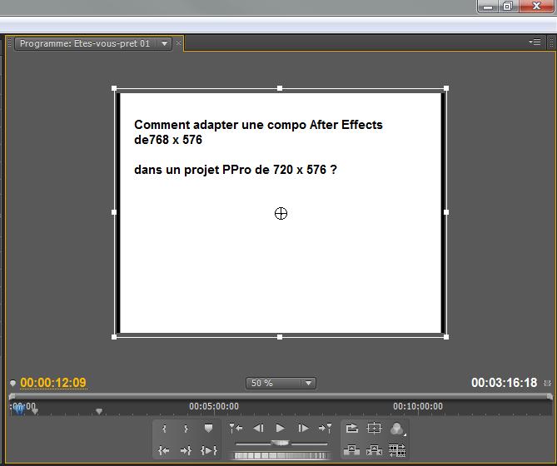557x466 pixels.
Task: Click the marker before 00:05:00:00 in the ruler
Action: [99, 411]
